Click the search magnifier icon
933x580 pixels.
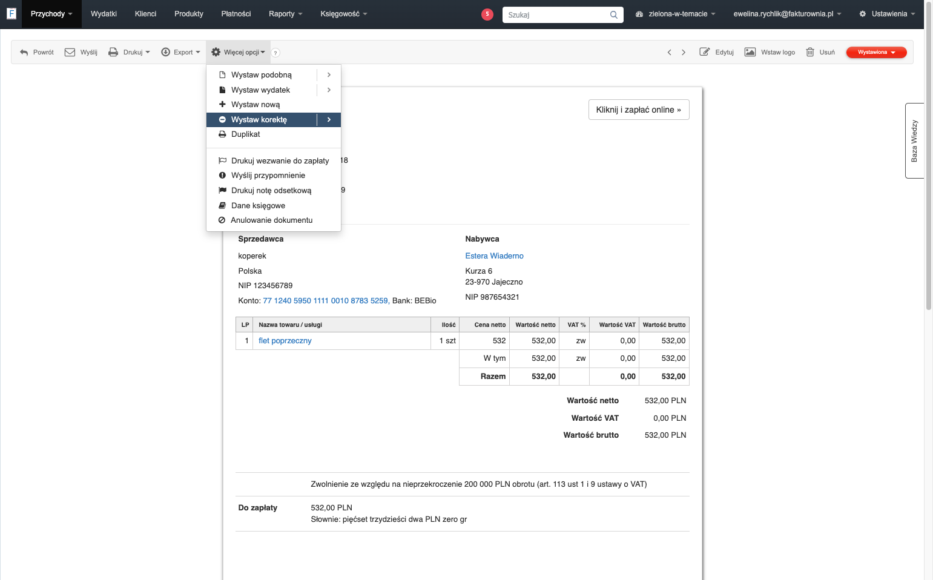pyautogui.click(x=614, y=15)
